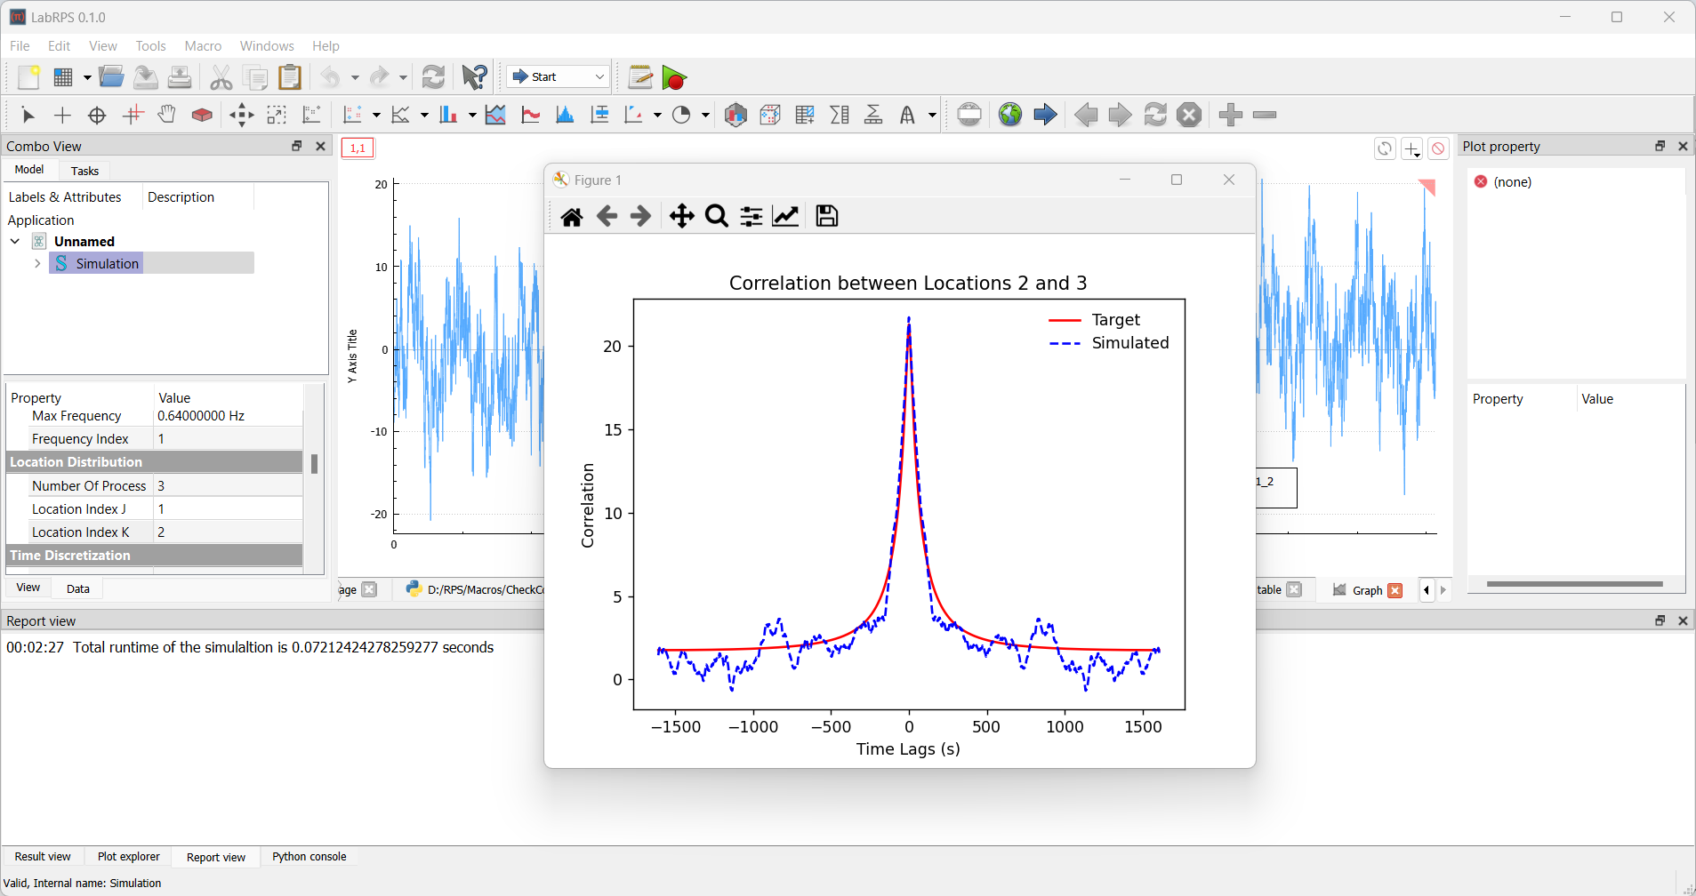Image resolution: width=1696 pixels, height=896 pixels.
Task: Toggle floating of the Combo View panel
Action: pos(297,146)
